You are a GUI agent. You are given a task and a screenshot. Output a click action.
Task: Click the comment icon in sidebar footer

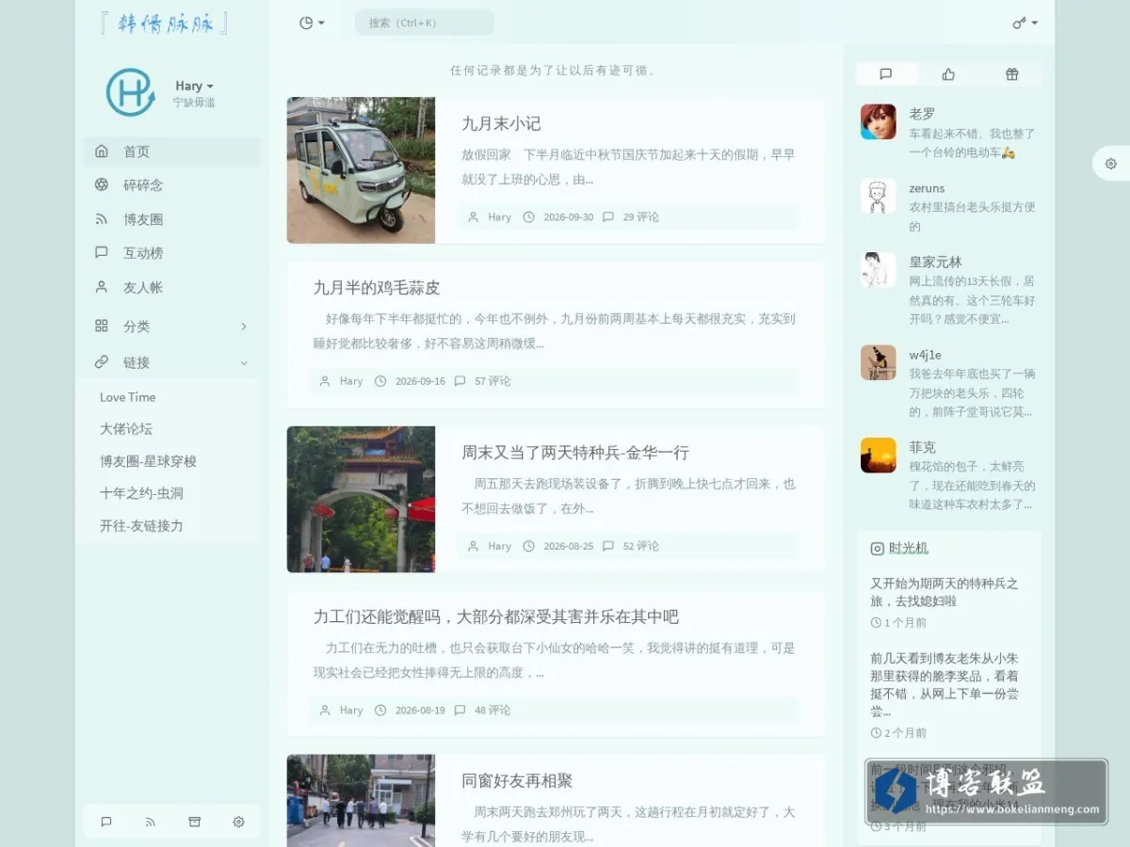click(x=106, y=822)
